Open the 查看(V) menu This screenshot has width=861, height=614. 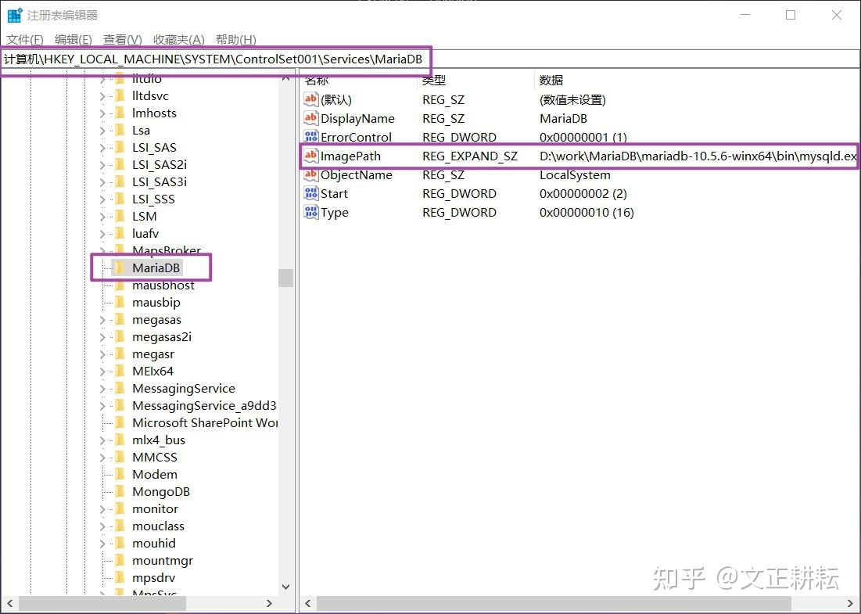click(123, 40)
